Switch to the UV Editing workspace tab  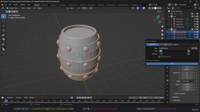(62, 5)
